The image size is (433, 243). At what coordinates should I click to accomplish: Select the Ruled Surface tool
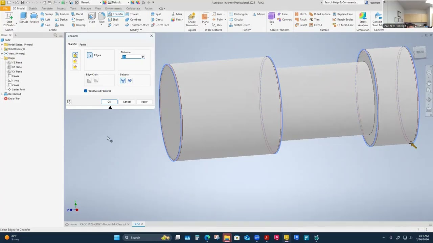(x=319, y=14)
